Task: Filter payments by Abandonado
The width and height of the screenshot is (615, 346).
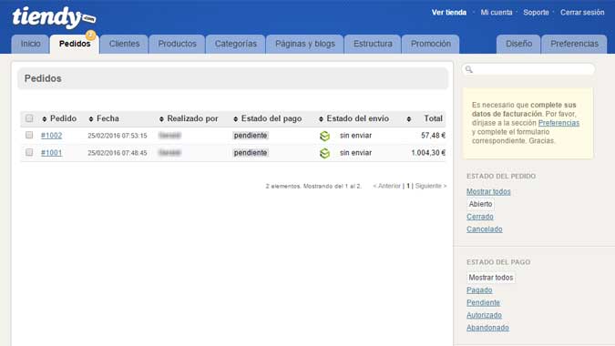Action: point(487,328)
